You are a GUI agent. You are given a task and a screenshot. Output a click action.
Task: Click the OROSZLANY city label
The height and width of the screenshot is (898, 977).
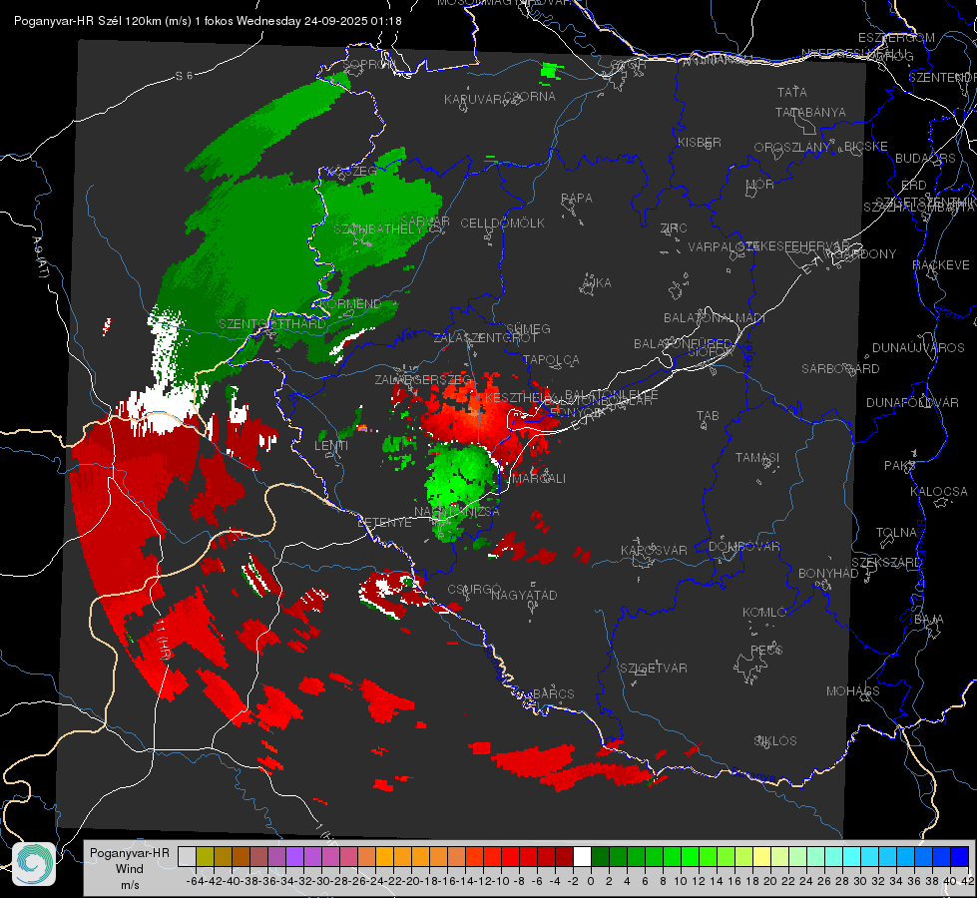[792, 147]
